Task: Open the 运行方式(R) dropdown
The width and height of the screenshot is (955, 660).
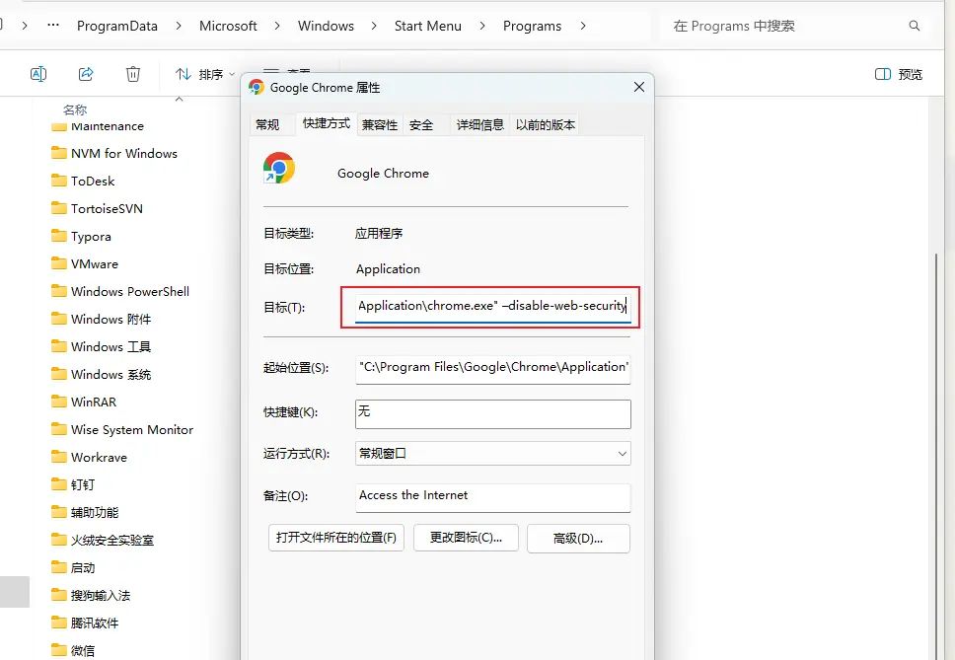Action: click(x=492, y=454)
